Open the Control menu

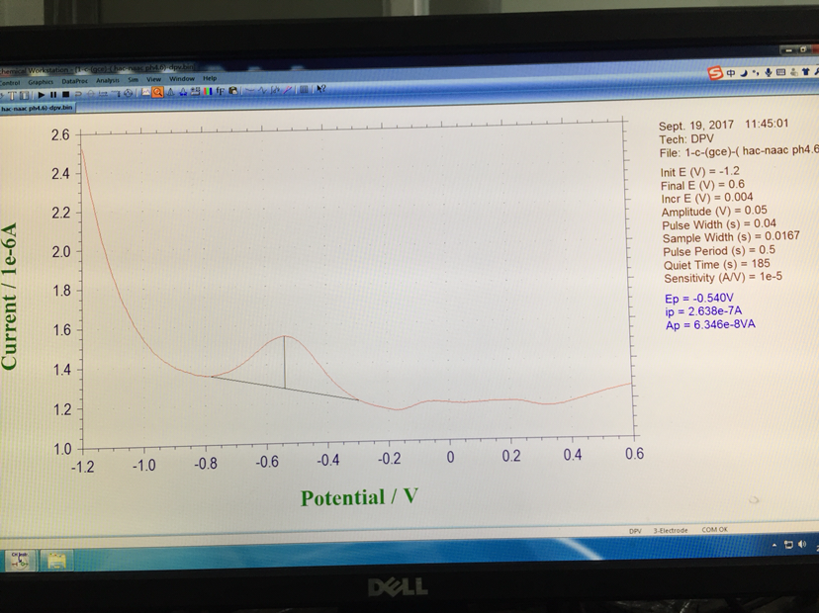[10, 82]
